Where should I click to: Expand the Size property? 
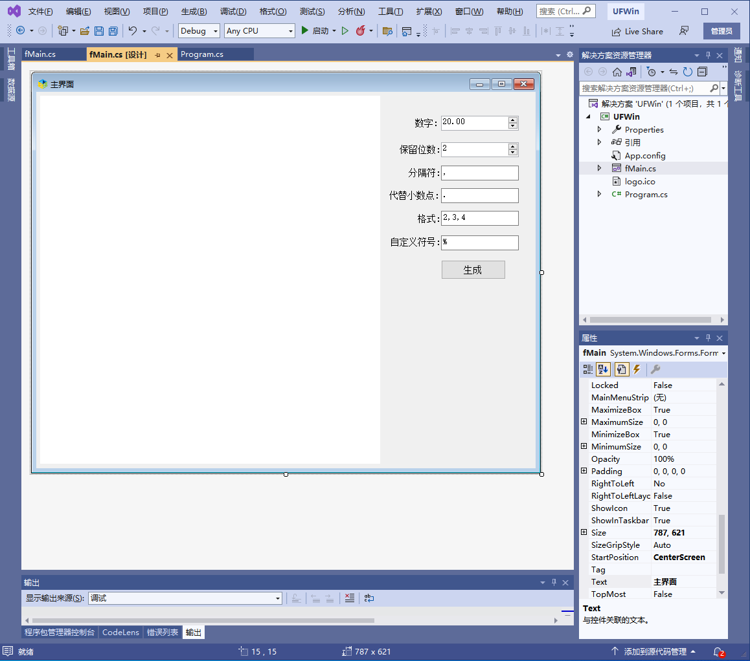[x=584, y=532]
